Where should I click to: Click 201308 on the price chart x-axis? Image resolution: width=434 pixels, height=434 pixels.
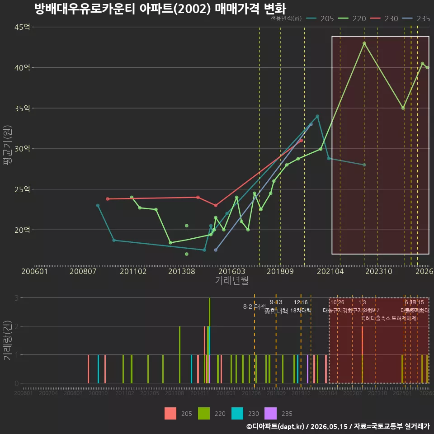(182, 271)
